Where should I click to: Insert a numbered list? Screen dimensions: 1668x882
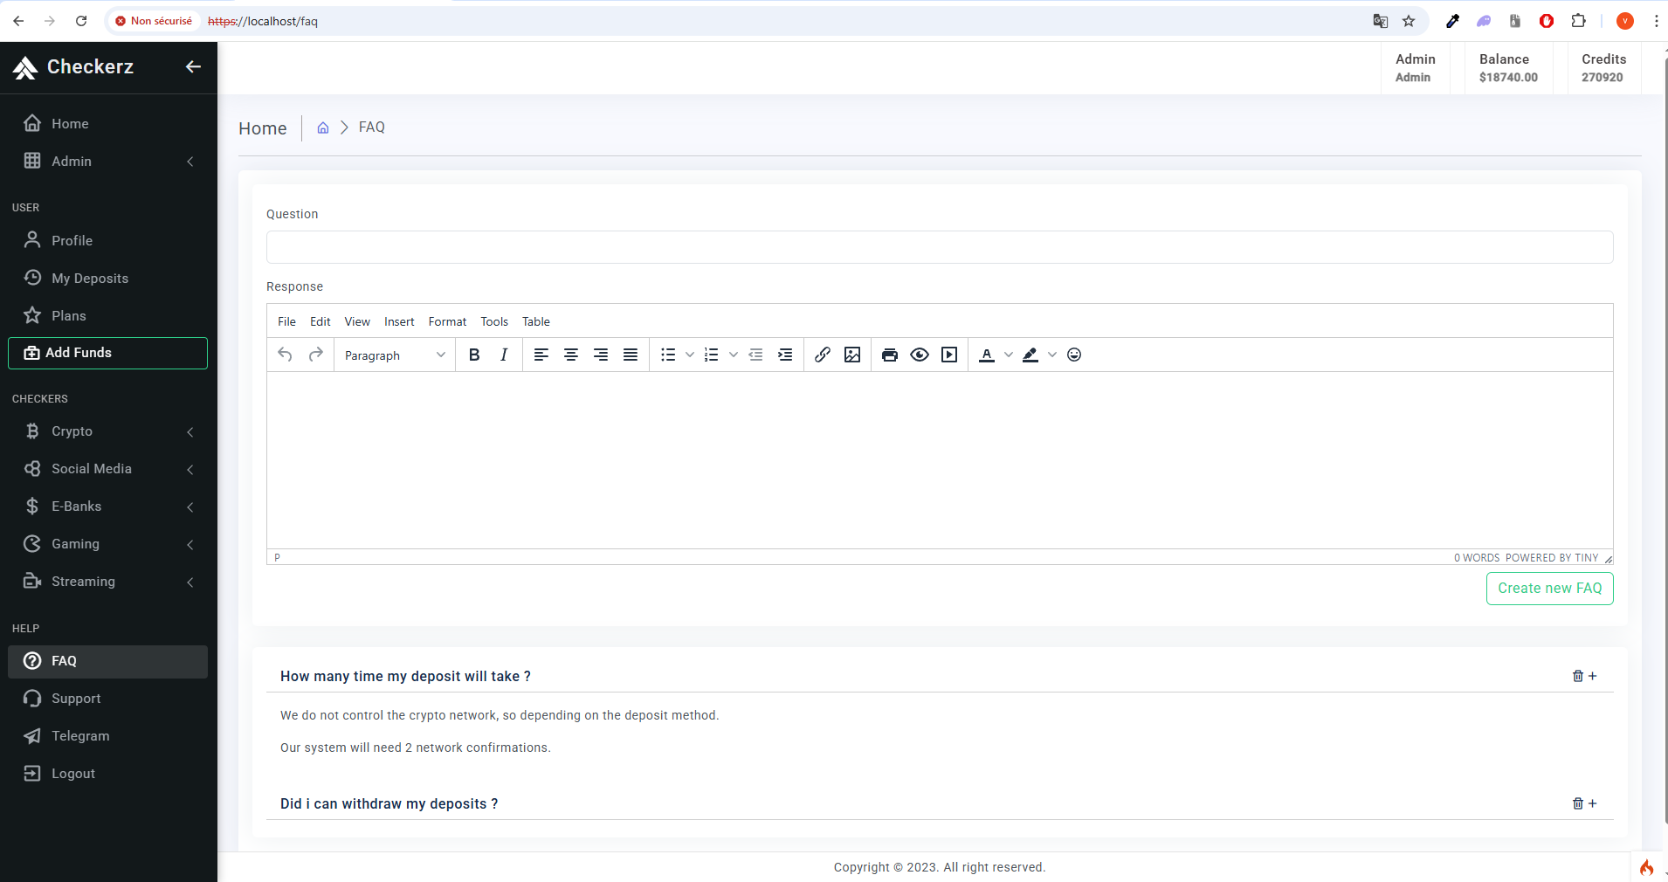(712, 355)
